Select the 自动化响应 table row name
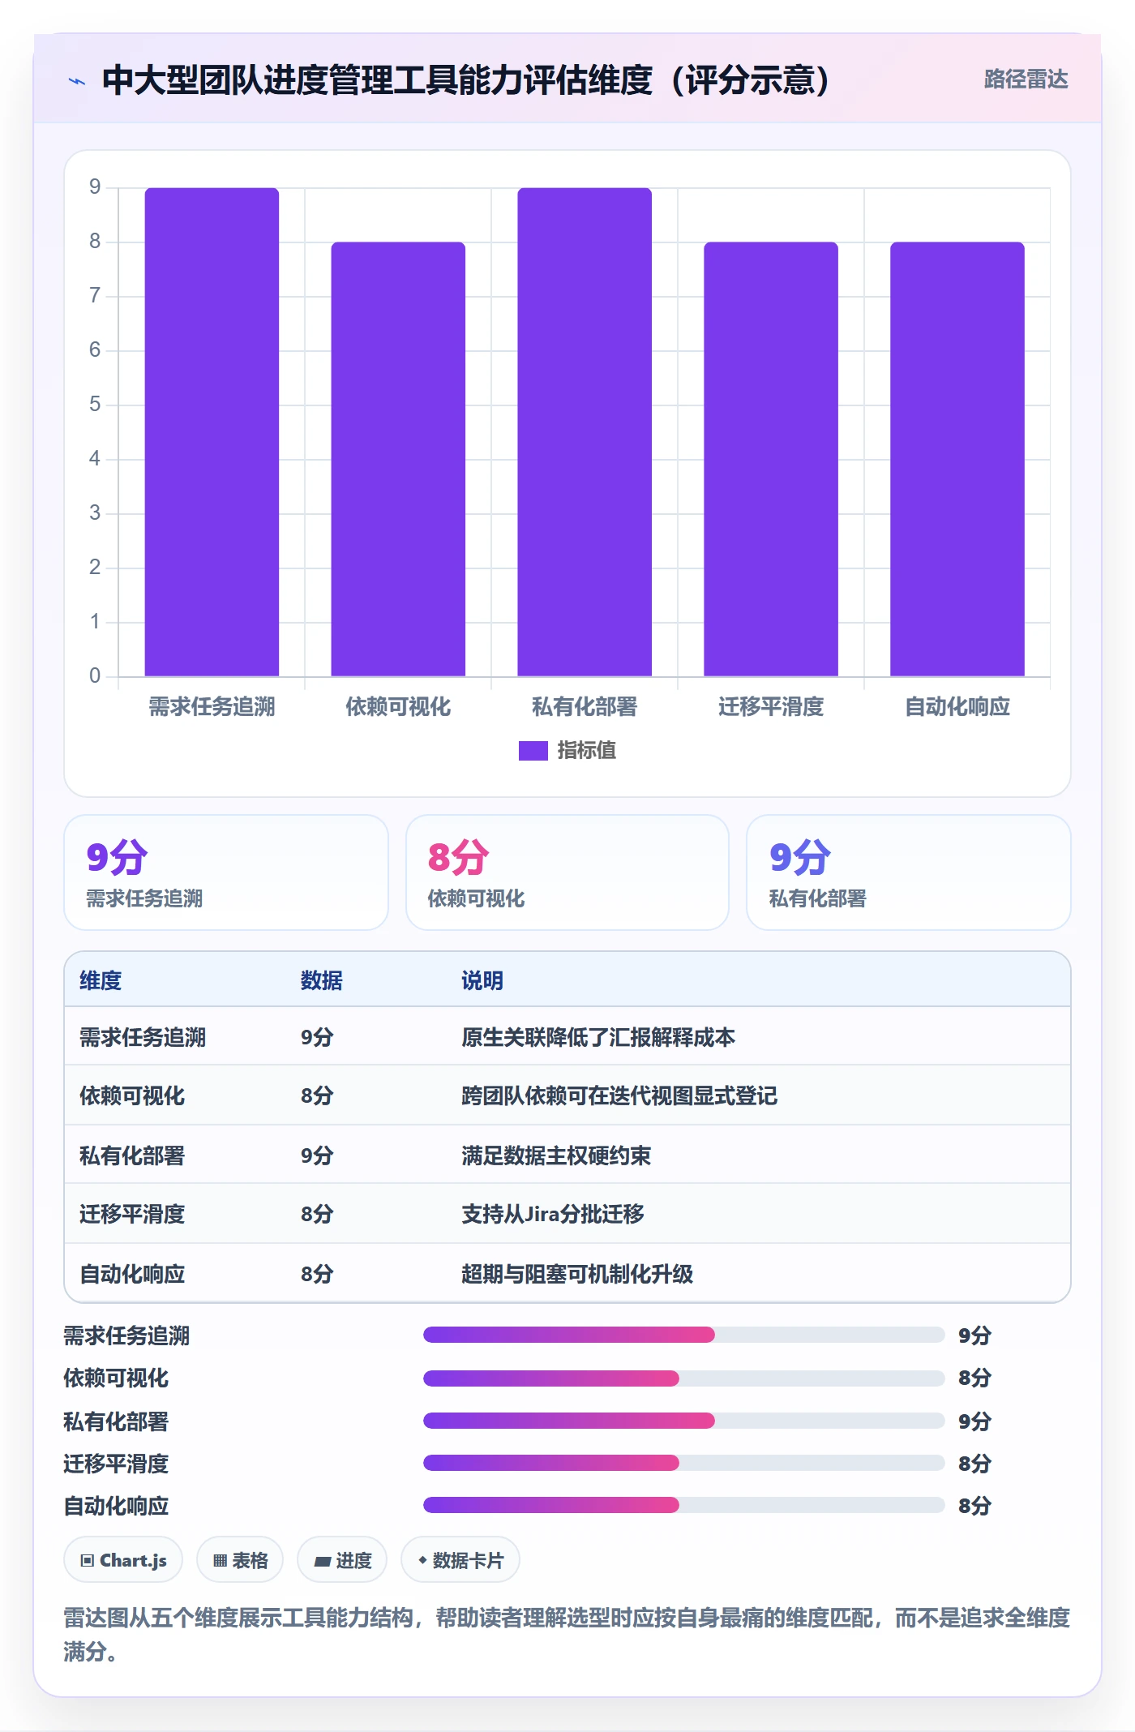 (132, 1274)
